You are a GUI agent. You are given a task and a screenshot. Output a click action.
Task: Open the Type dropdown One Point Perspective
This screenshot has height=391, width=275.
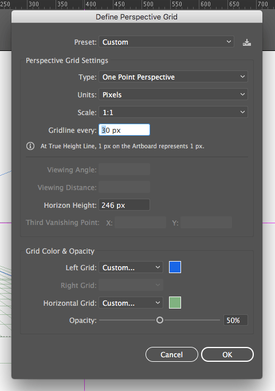[173, 77]
